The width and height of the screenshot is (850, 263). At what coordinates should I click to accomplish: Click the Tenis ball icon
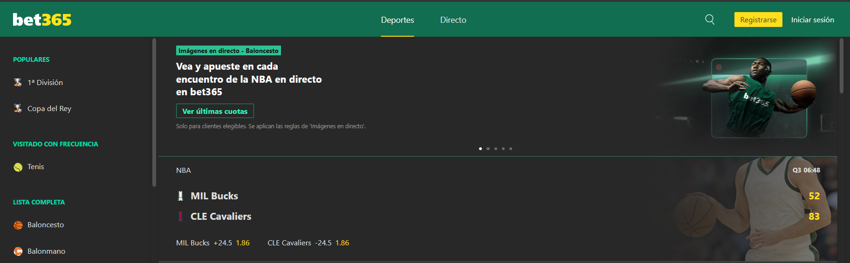(x=18, y=167)
